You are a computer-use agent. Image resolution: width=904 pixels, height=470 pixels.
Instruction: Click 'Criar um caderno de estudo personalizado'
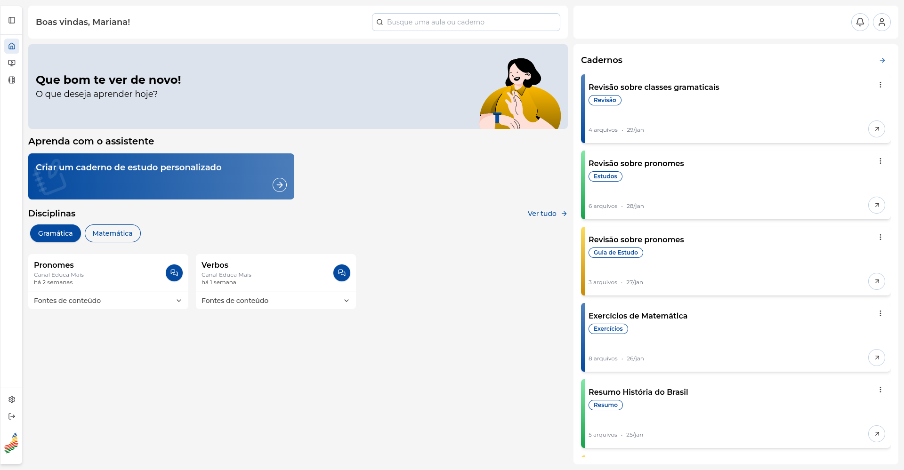point(161,176)
